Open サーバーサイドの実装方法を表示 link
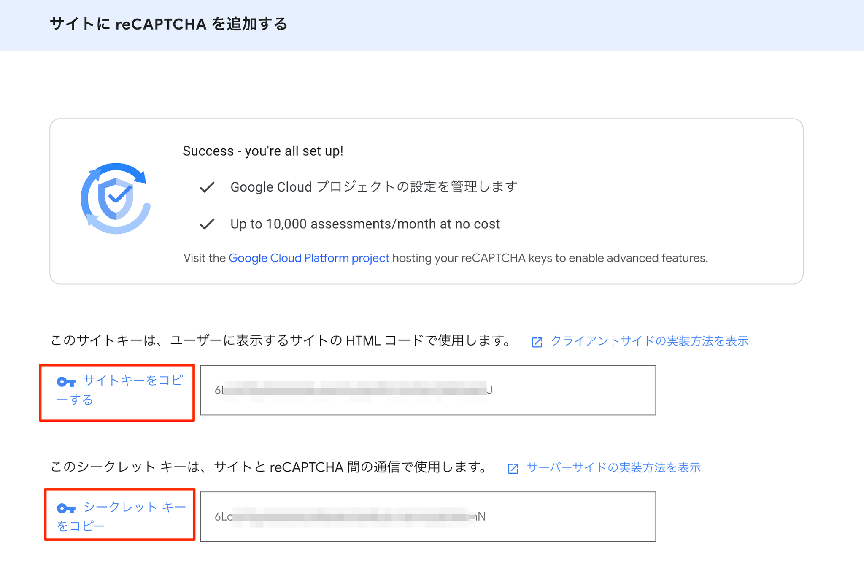864x575 pixels. 614,467
